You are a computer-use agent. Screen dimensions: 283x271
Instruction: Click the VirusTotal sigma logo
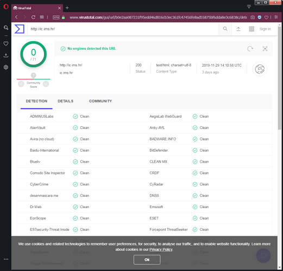click(20, 29)
